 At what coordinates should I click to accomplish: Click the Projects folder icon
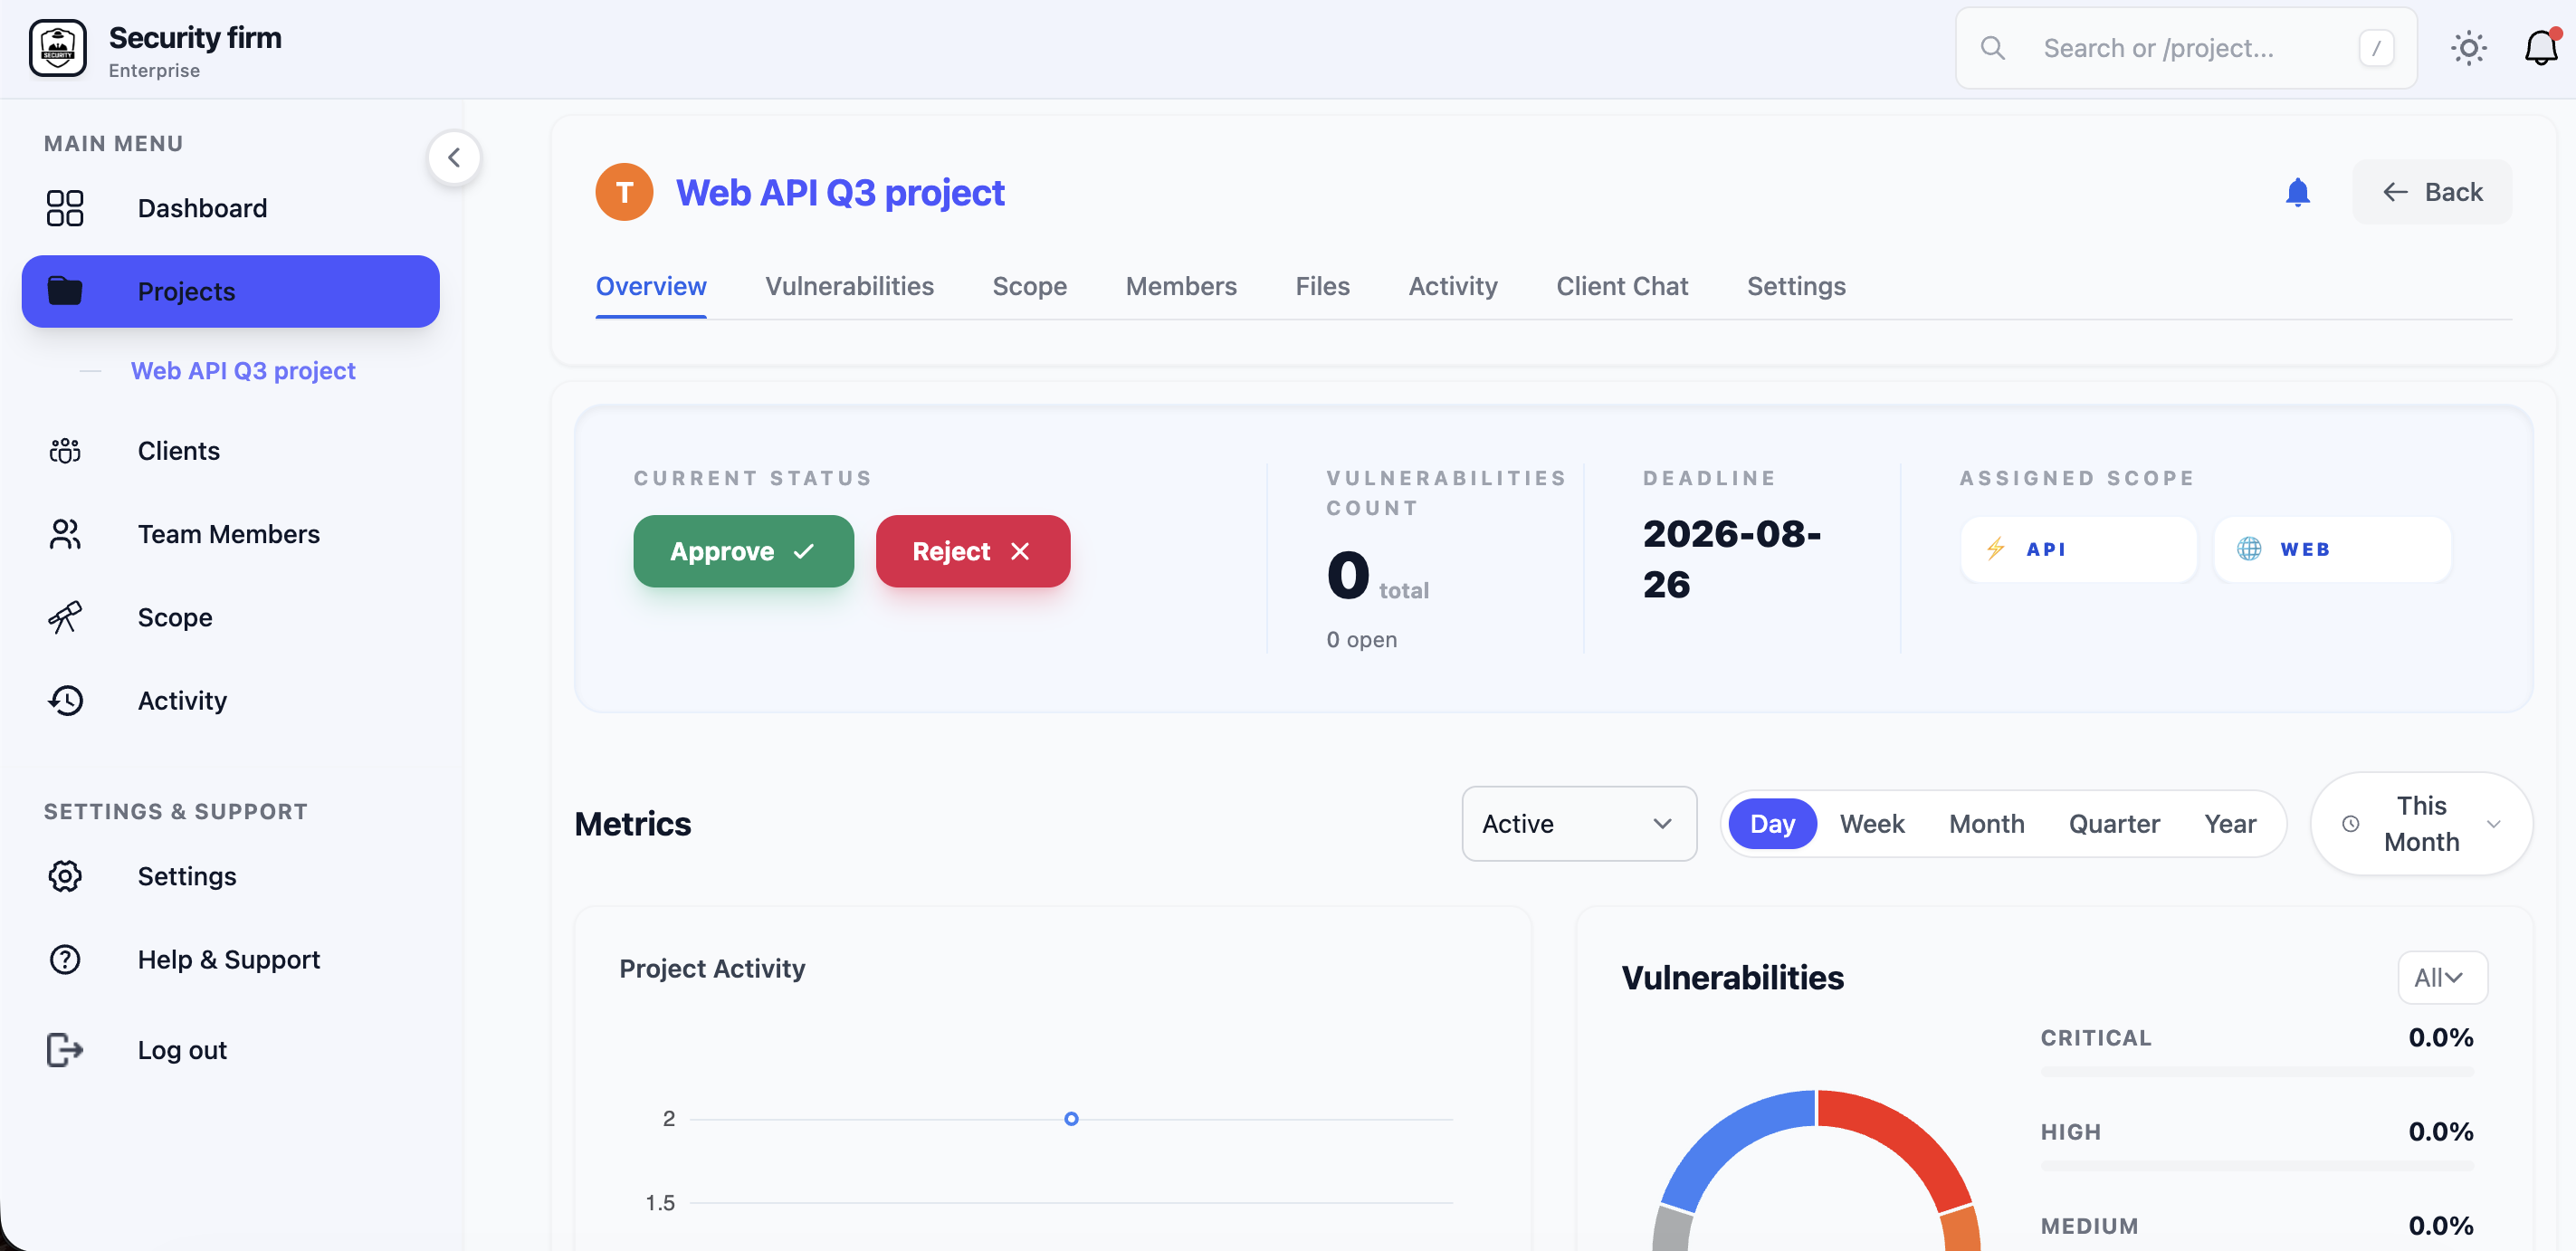65,291
